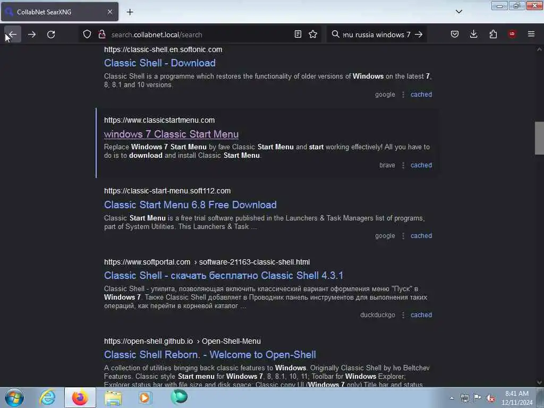Bookmark this page with the star icon
Screen dimensions: 544x408
(x=313, y=34)
